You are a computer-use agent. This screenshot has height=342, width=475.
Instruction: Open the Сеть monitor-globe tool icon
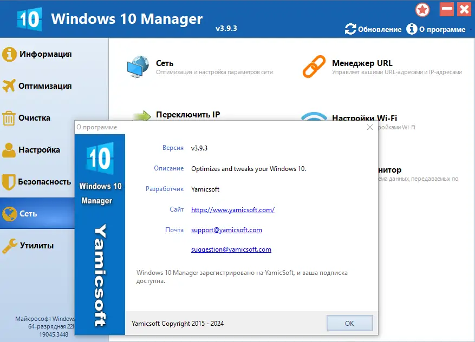coord(138,67)
